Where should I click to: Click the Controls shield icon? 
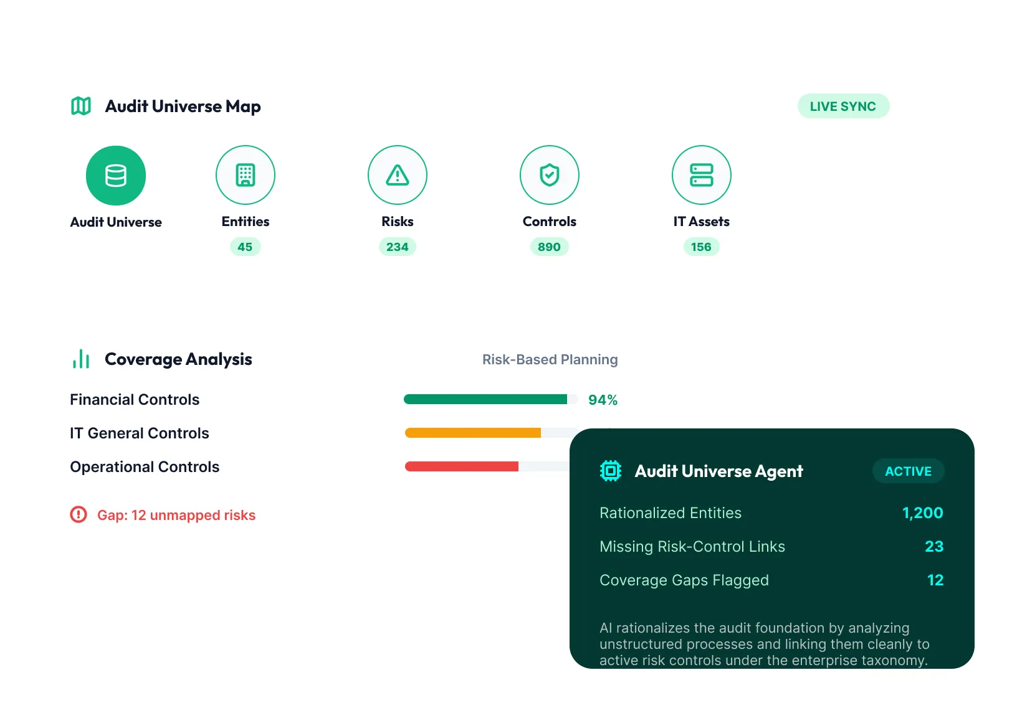[550, 175]
